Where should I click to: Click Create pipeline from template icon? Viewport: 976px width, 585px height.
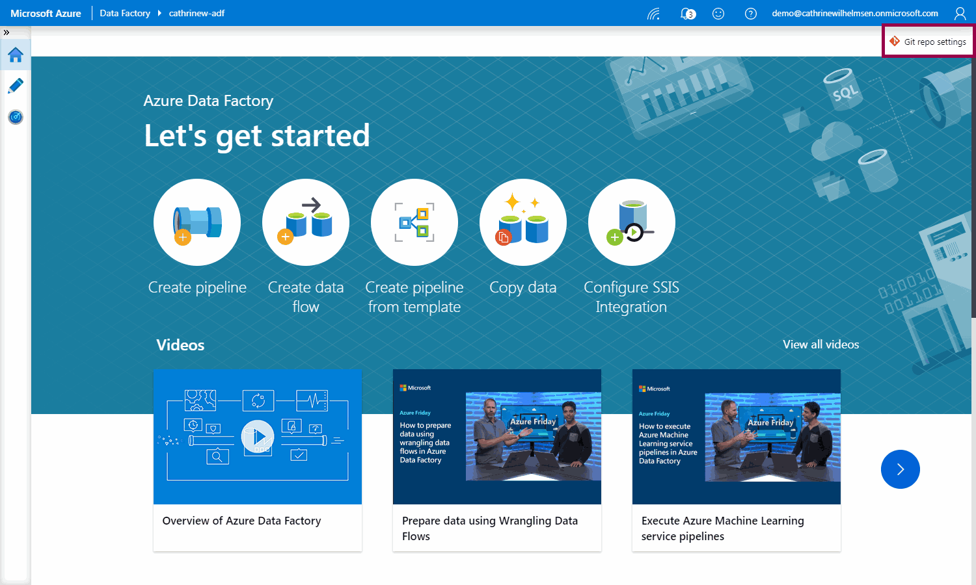point(414,222)
